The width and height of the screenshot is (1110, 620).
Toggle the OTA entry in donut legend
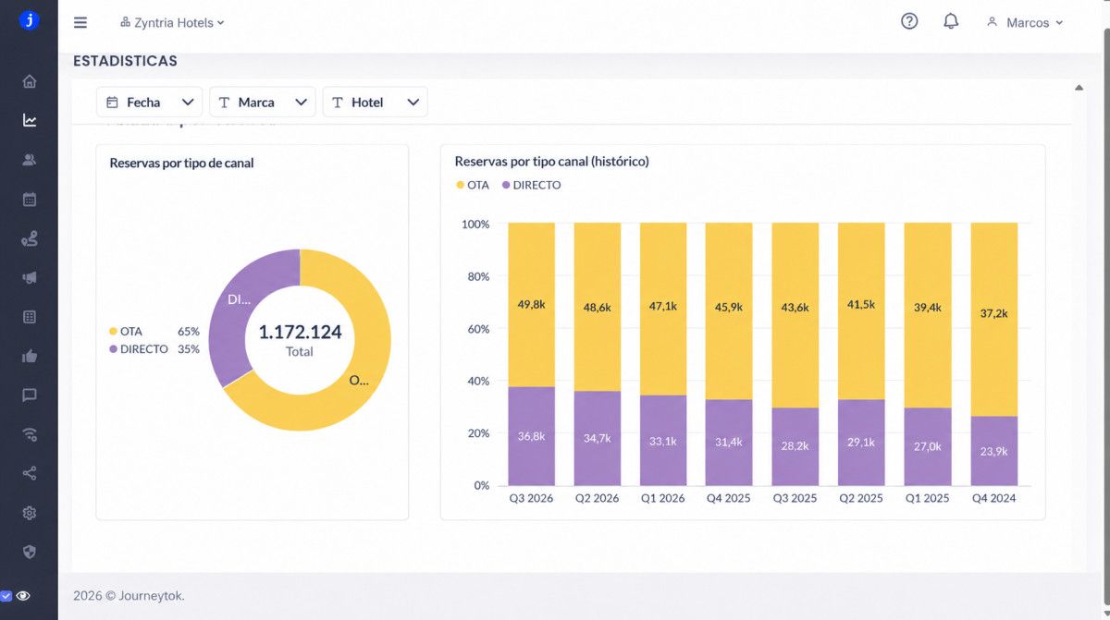click(126, 331)
